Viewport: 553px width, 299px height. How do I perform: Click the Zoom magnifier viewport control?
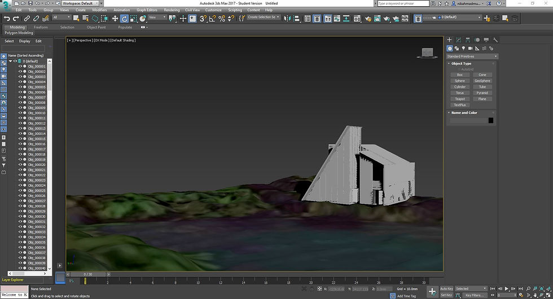click(x=528, y=288)
